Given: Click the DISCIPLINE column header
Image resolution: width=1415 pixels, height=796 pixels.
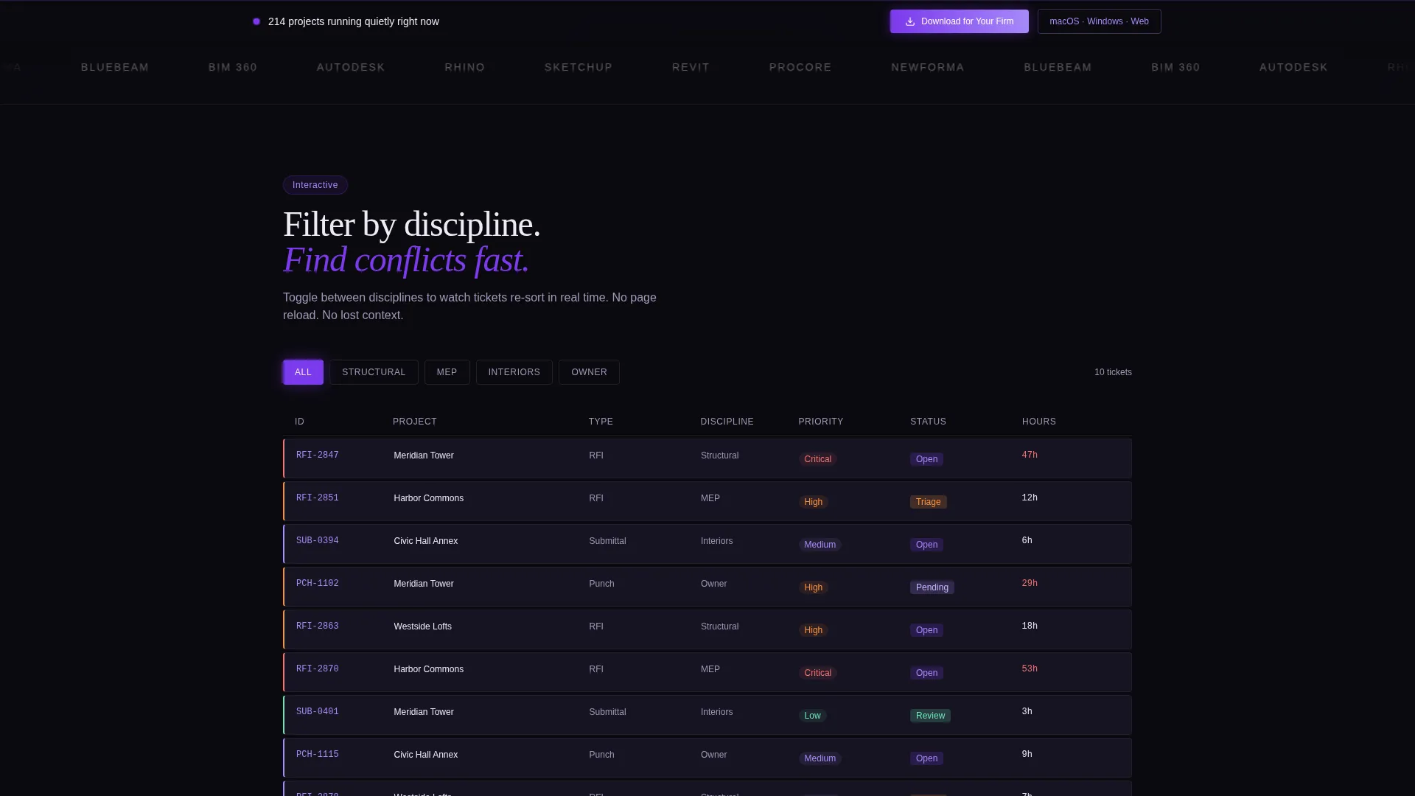Looking at the screenshot, I should [727, 422].
